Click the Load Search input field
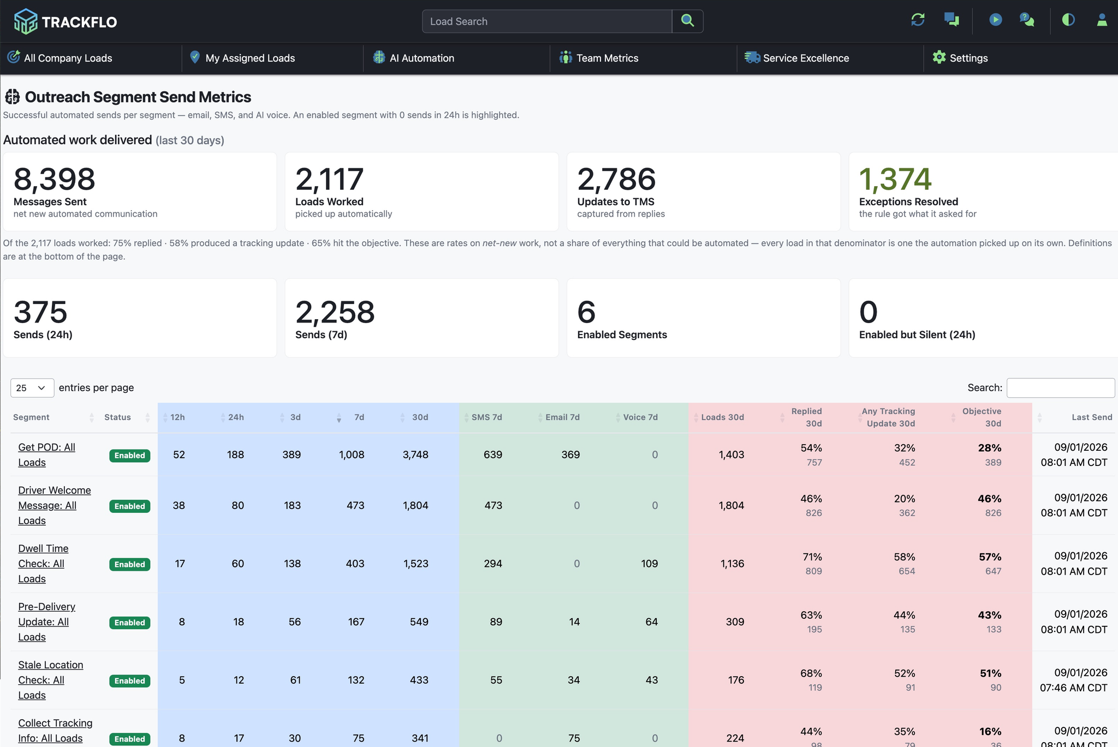The height and width of the screenshot is (747, 1118). coord(547,21)
